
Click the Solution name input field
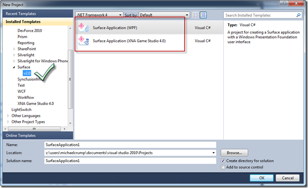coord(130,161)
